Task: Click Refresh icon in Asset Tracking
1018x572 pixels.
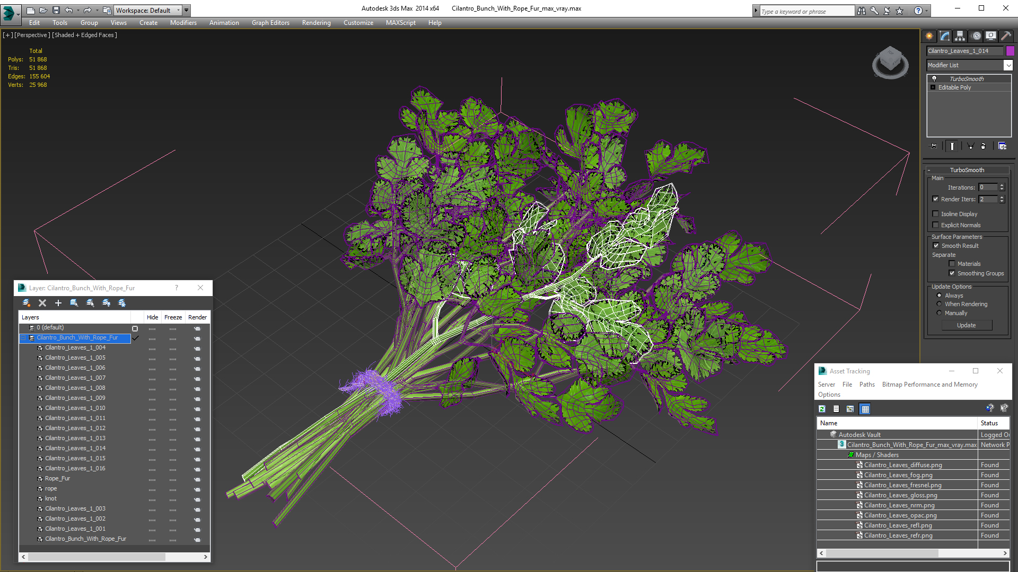Action: [x=822, y=409]
